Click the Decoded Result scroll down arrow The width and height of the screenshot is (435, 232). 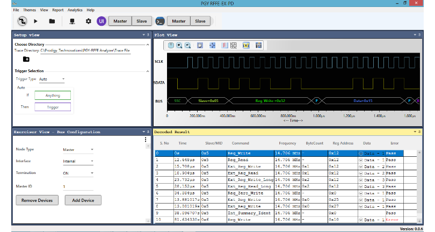point(419,221)
